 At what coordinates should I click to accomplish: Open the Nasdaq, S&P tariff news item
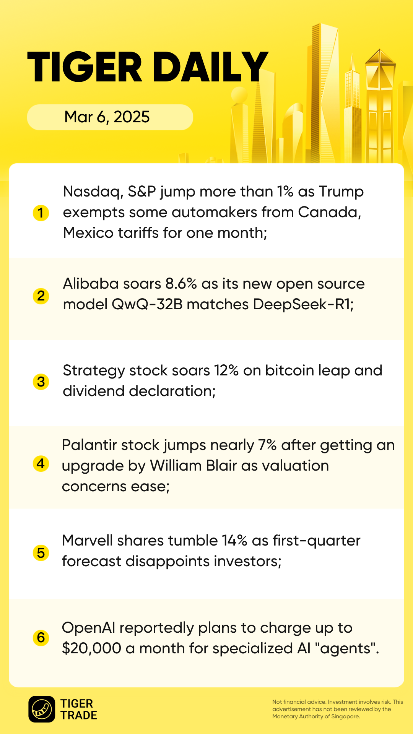213,212
